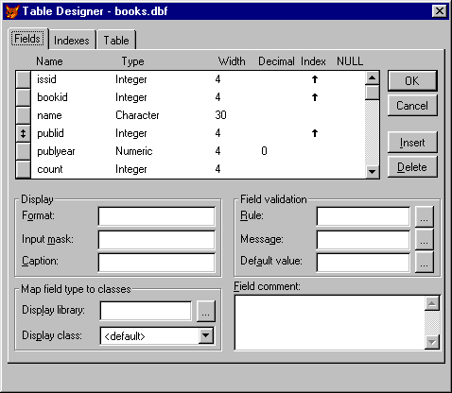Screen dimensions: 452x393
Task: Click the row mover handle beside publid
Action: [x=23, y=133]
